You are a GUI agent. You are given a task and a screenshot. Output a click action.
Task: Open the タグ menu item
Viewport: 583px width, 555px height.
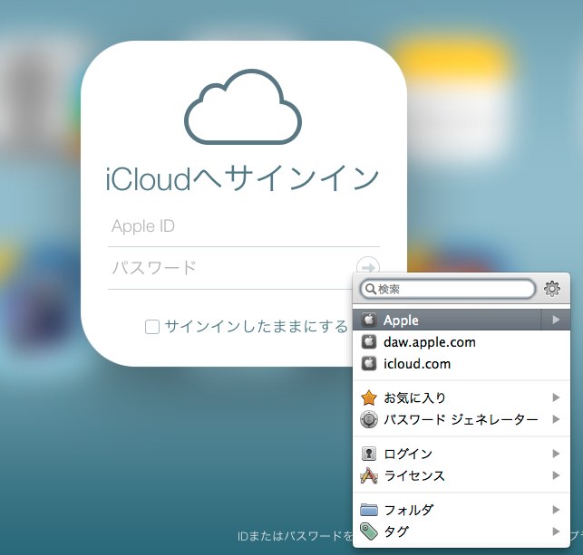[x=461, y=531]
